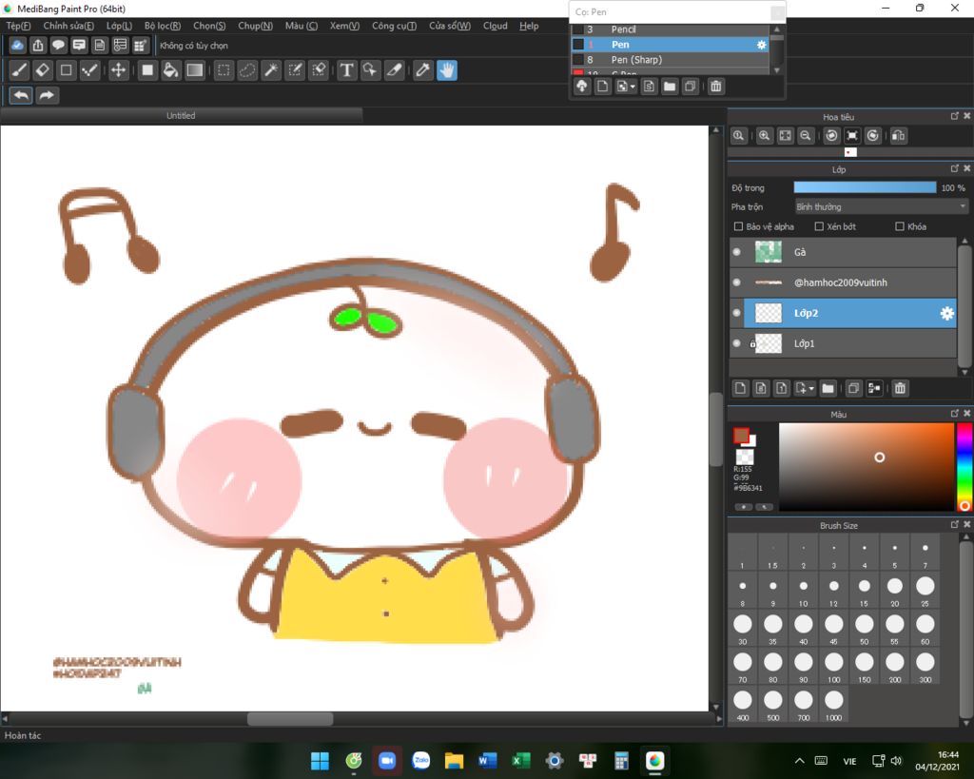The image size is (974, 779).
Task: Choose brush size 10
Action: tap(803, 592)
